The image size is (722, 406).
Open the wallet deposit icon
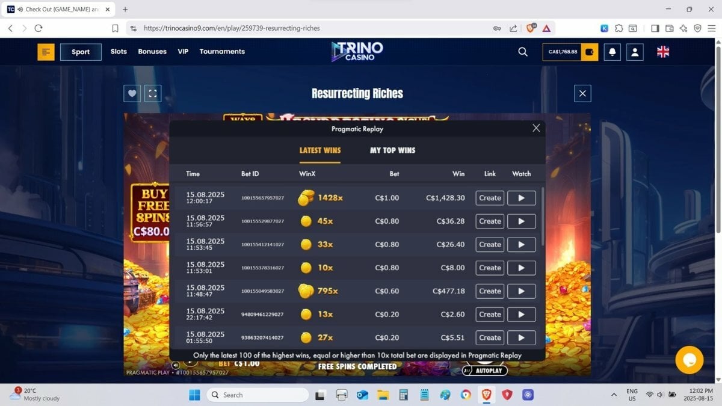590,52
